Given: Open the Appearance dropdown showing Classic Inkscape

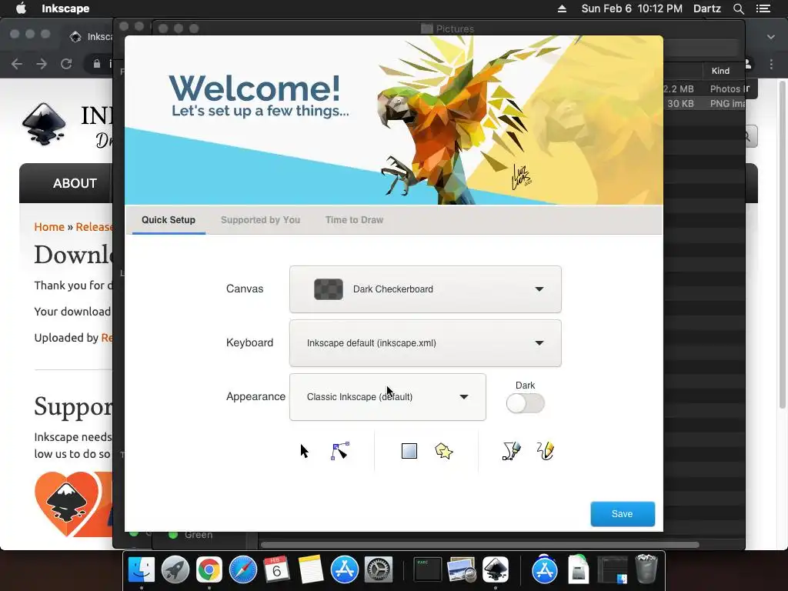Looking at the screenshot, I should pyautogui.click(x=388, y=397).
